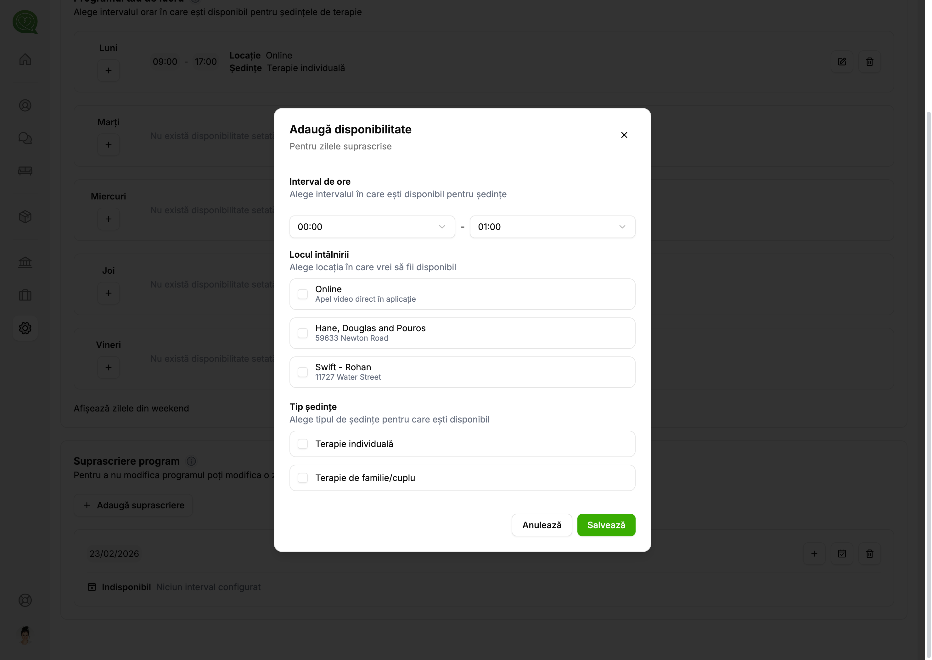The image size is (932, 660).
Task: Click Afișează zilele din weekend
Action: point(131,408)
